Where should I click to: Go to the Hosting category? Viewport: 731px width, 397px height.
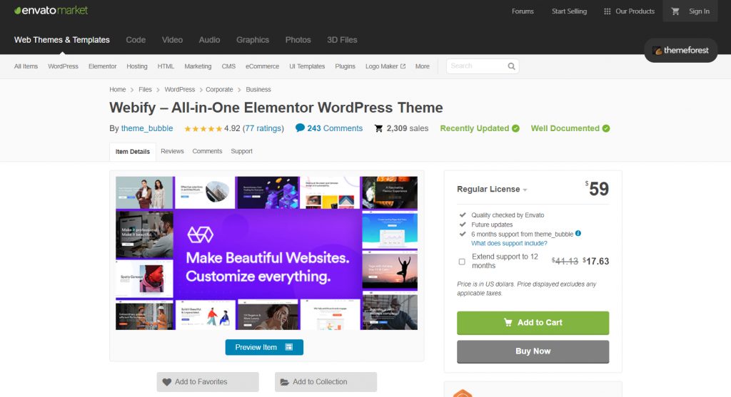point(136,66)
